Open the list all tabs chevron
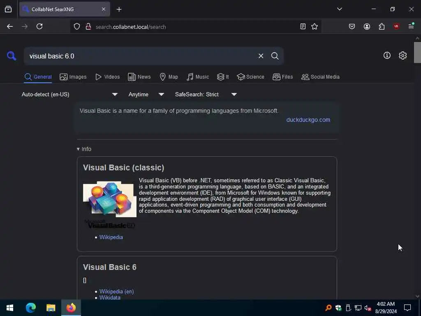 coord(339,9)
